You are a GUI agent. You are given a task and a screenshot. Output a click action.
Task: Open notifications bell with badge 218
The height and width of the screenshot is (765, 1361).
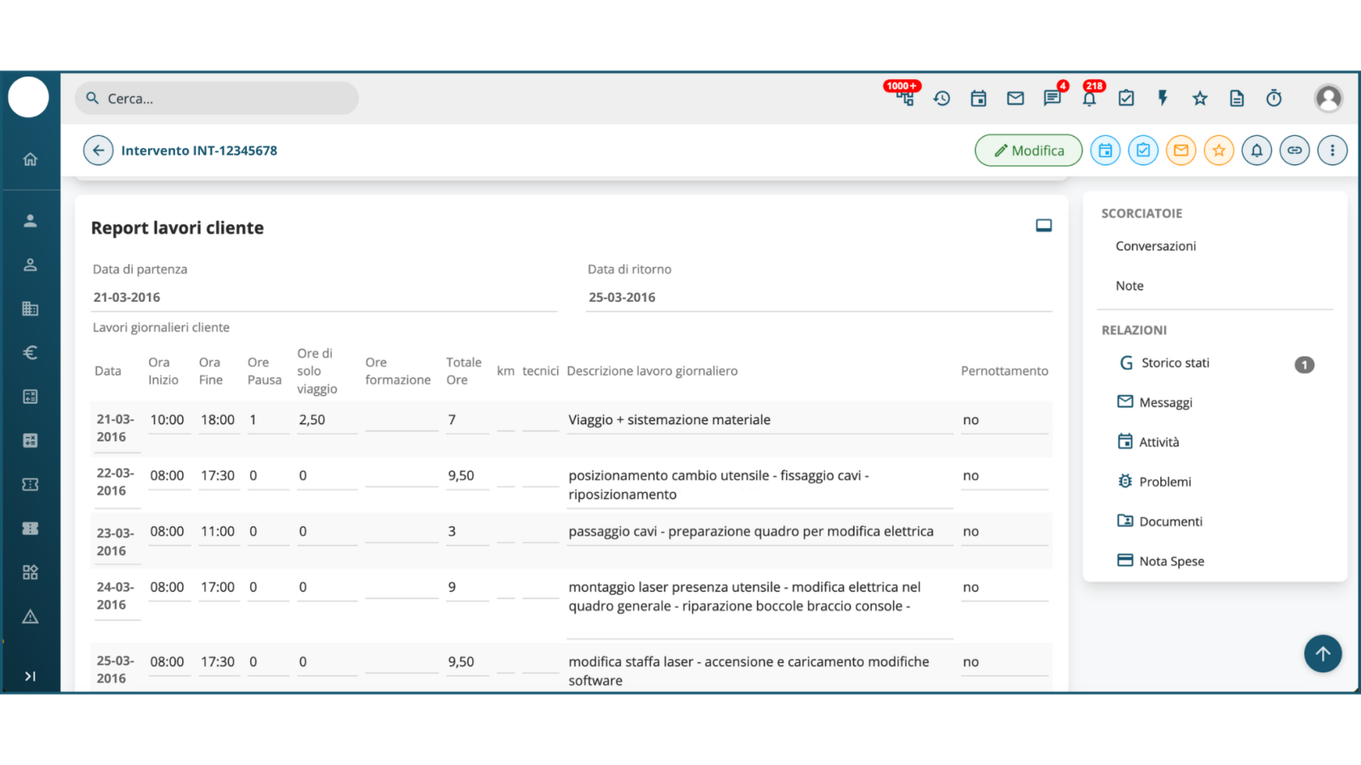[1089, 99]
